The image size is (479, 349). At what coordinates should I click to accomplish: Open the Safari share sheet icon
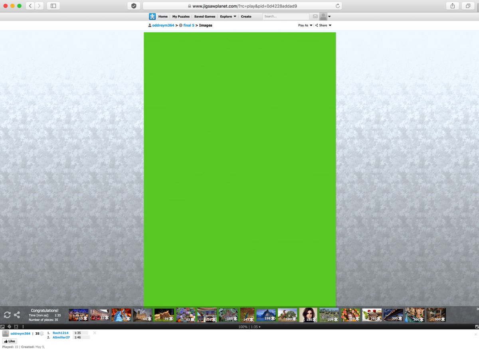coord(452,6)
